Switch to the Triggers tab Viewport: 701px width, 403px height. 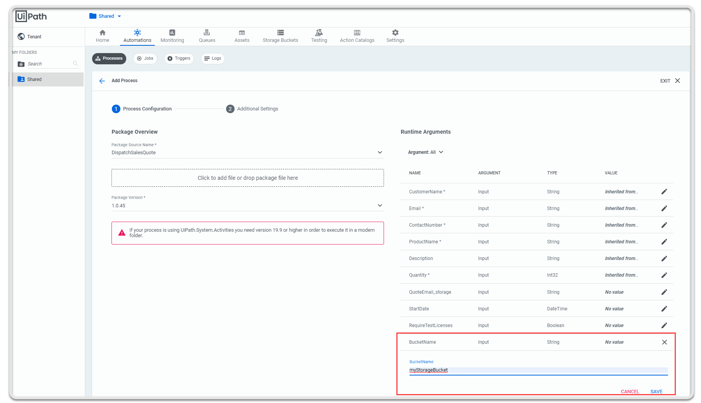[x=179, y=59]
